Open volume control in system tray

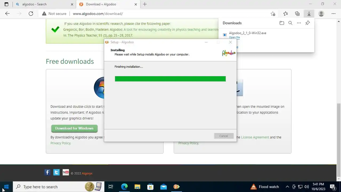[307, 187]
